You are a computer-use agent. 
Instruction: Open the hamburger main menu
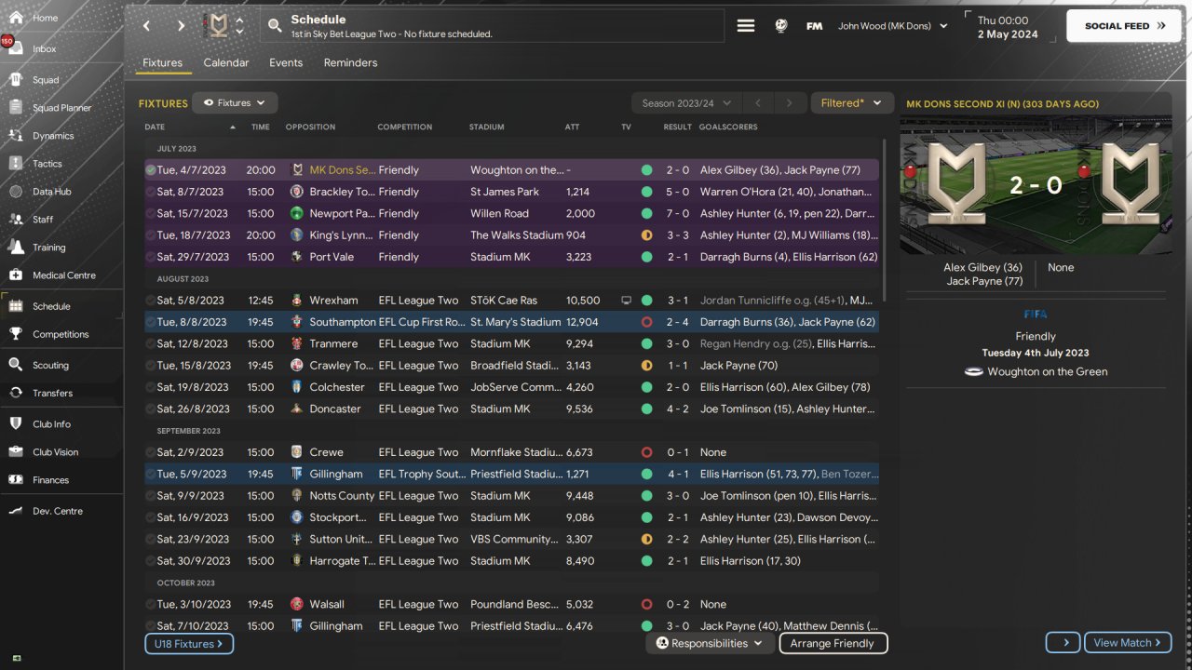[746, 26]
